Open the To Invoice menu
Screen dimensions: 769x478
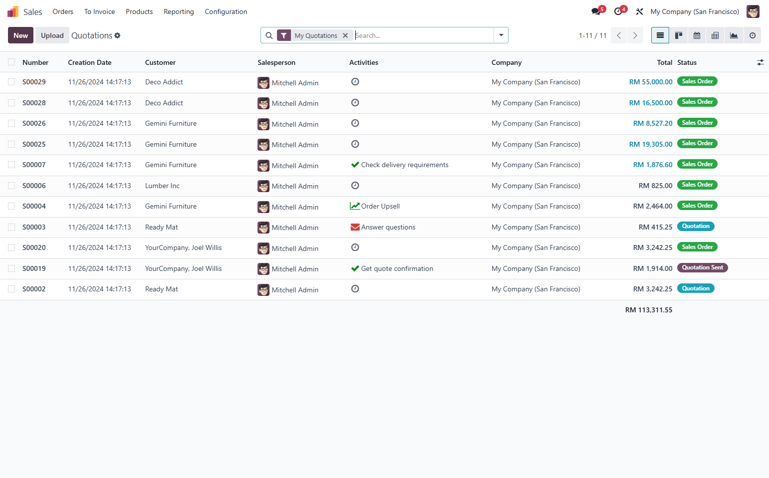99,11
